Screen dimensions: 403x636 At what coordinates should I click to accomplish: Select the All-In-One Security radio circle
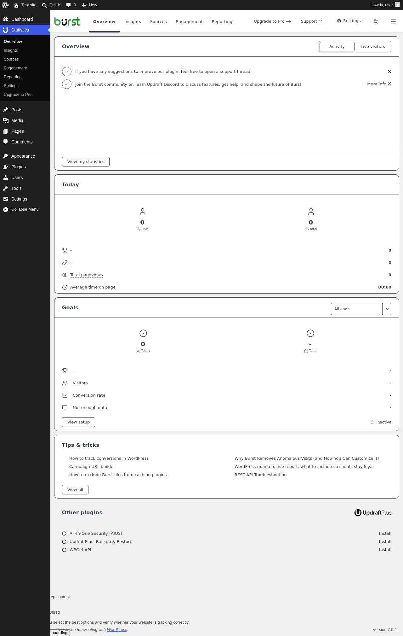click(x=64, y=534)
